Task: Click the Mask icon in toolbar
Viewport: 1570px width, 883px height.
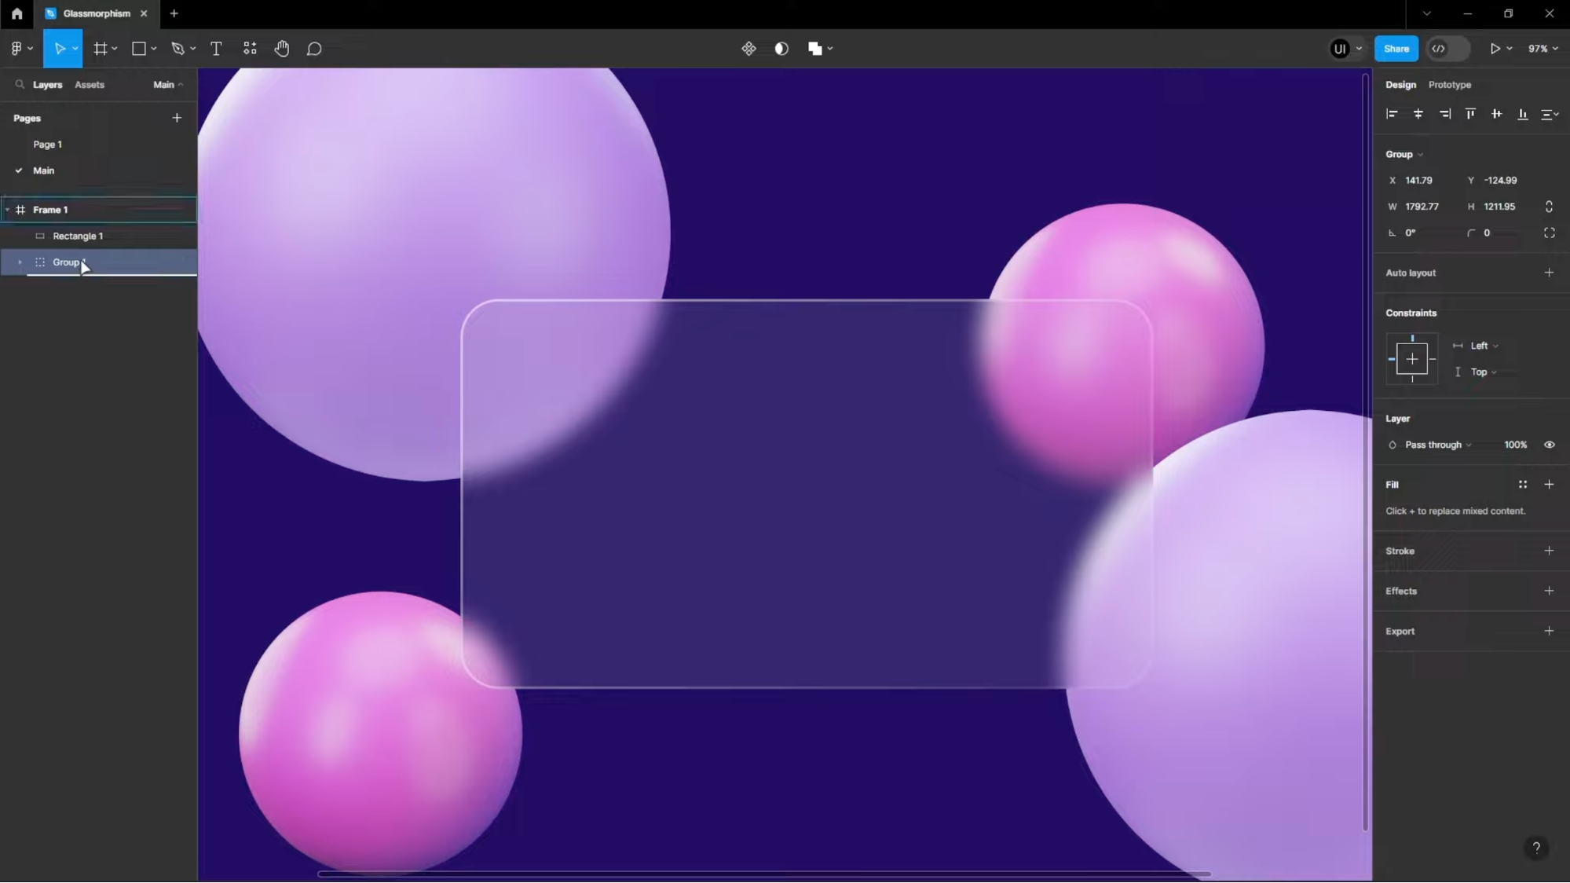Action: click(781, 49)
